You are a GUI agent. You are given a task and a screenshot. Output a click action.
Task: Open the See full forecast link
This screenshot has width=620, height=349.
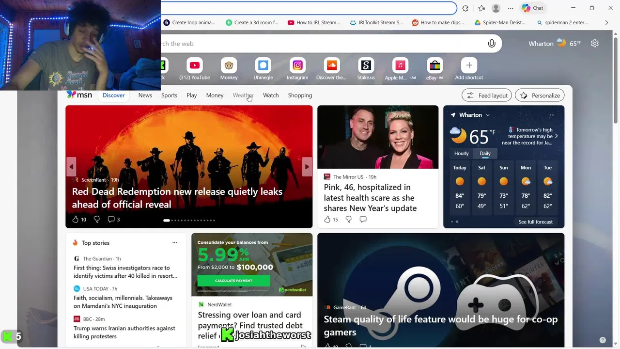535,222
